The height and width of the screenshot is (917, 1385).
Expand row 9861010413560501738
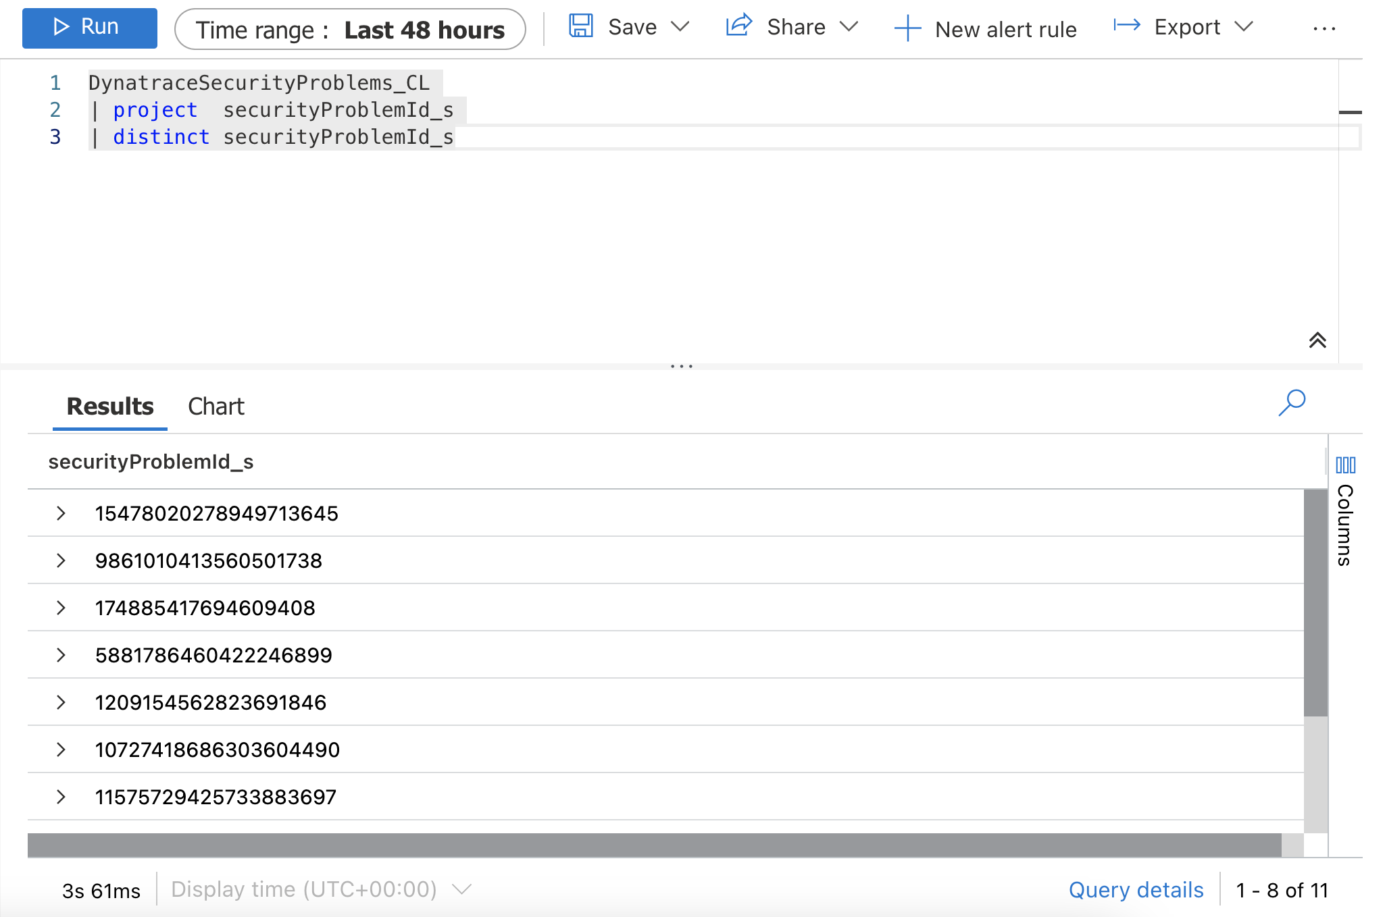61,560
